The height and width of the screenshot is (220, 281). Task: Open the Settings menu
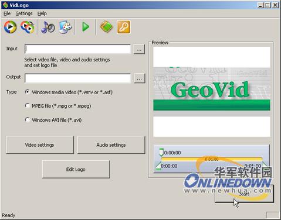(24, 13)
